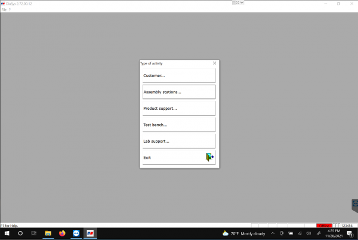
Task: Click the phone-shaped tray icon beside the chevron
Action: tap(282, 233)
